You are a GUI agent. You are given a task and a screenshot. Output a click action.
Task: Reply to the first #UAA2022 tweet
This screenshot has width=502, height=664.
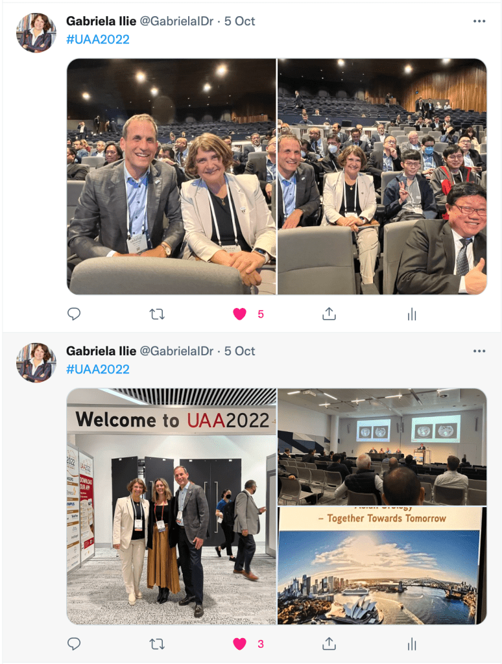tap(74, 314)
